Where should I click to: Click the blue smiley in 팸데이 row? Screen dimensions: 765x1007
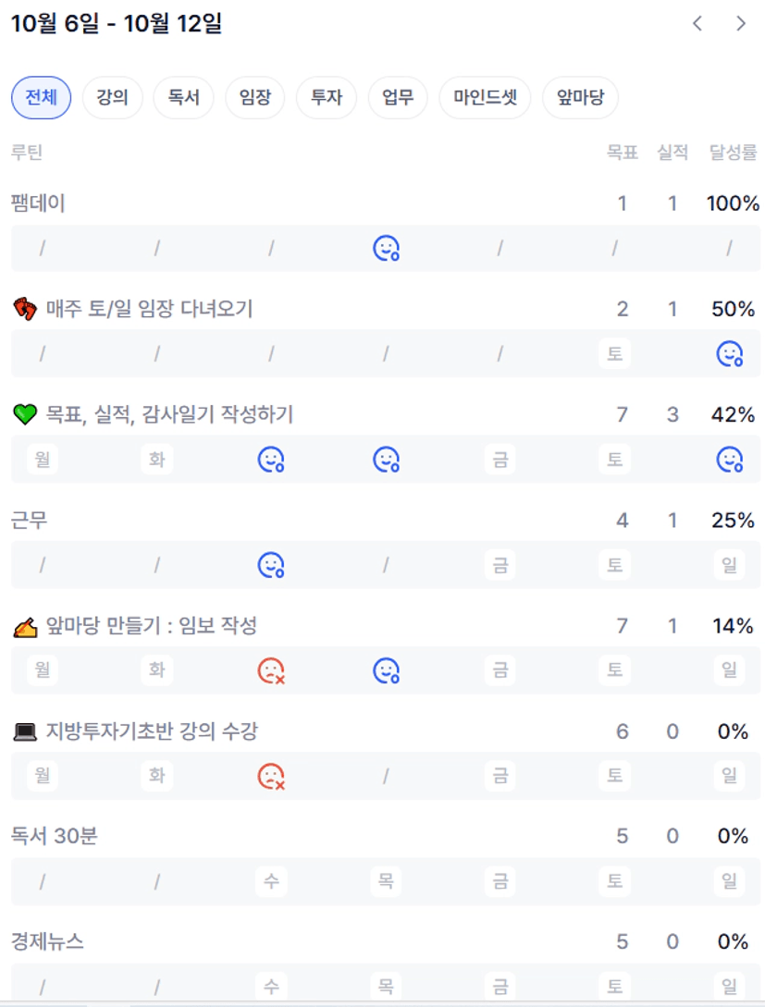tap(386, 248)
